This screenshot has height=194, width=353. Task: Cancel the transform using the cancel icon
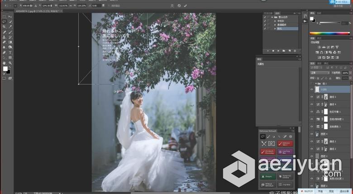[x=179, y=5]
